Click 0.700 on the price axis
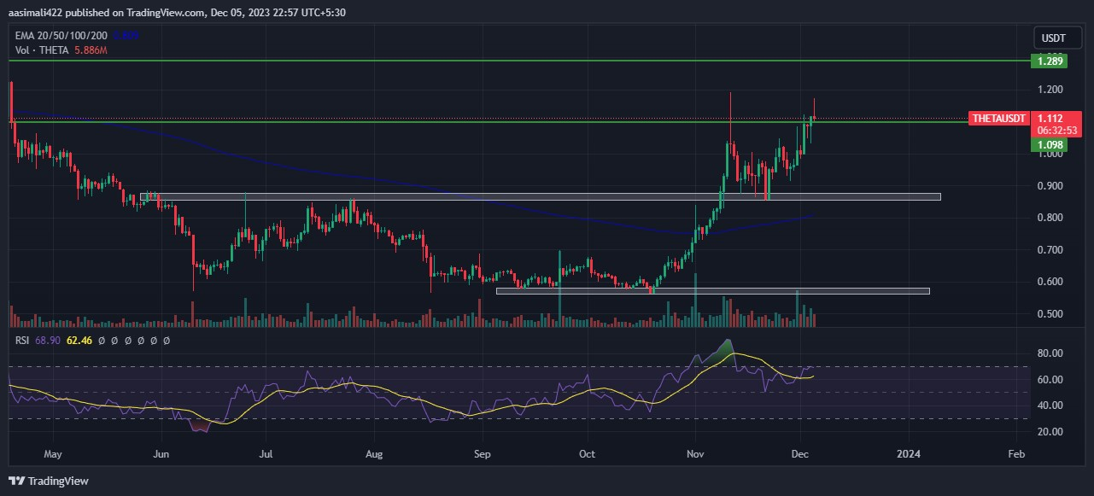1094x496 pixels. [x=1050, y=250]
